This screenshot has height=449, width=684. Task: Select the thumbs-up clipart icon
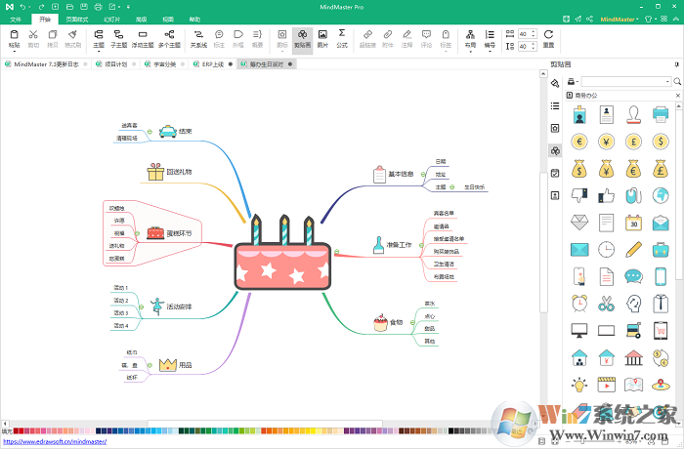click(x=606, y=195)
